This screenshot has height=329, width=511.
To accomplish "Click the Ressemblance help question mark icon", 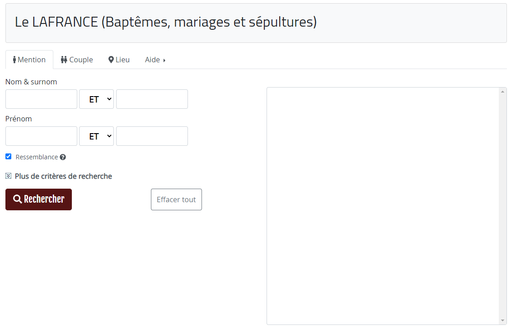I will [x=63, y=157].
